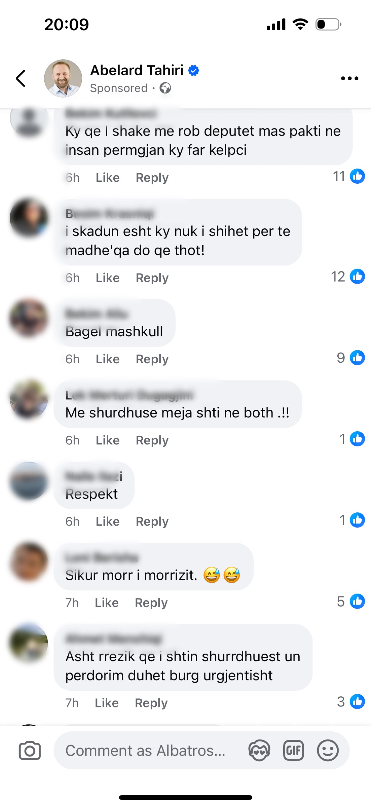Open commenter avatar beside 'Respekt' comment
Screen dimensions: 371x804
[x=29, y=481]
